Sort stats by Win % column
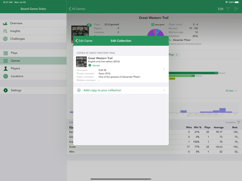The height and width of the screenshot is (181, 242). point(198,127)
